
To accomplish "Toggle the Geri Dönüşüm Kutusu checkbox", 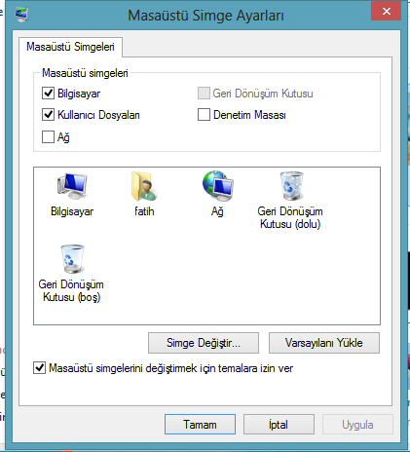I will pos(204,94).
